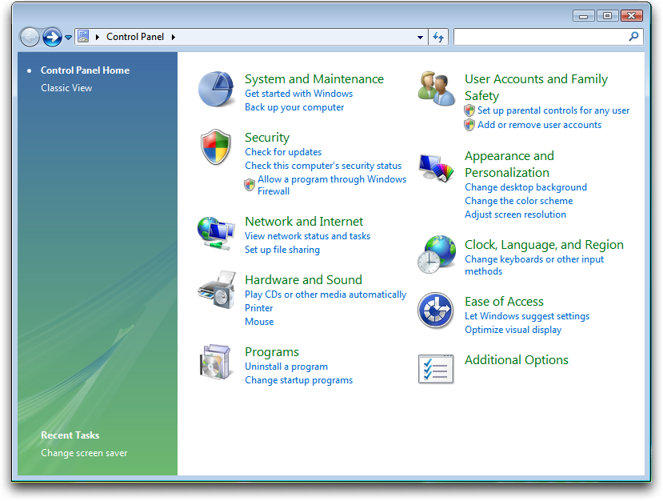Click Change startup programs
663x501 pixels.
298,380
